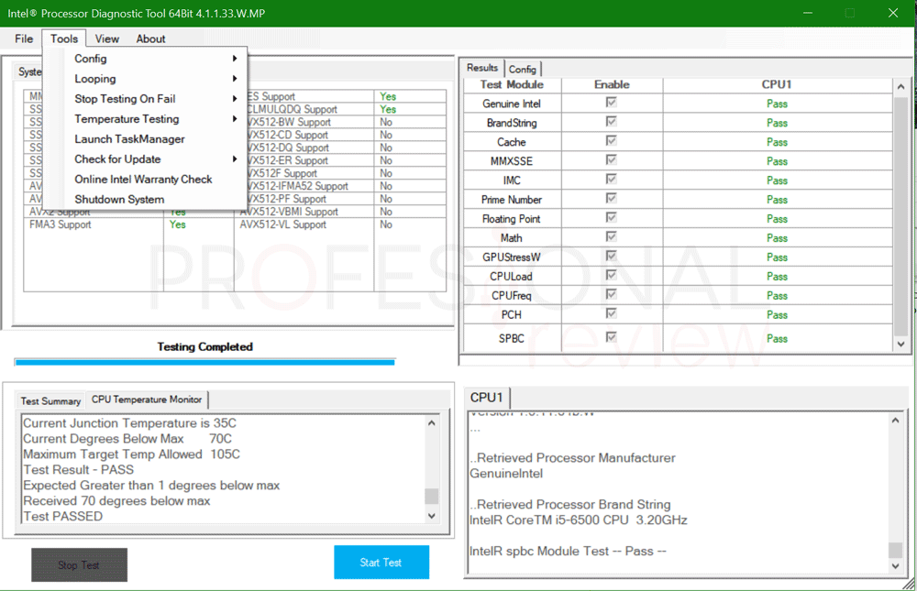Uncheck the Cache test module checkbox
917x591 pixels.
[x=611, y=142]
